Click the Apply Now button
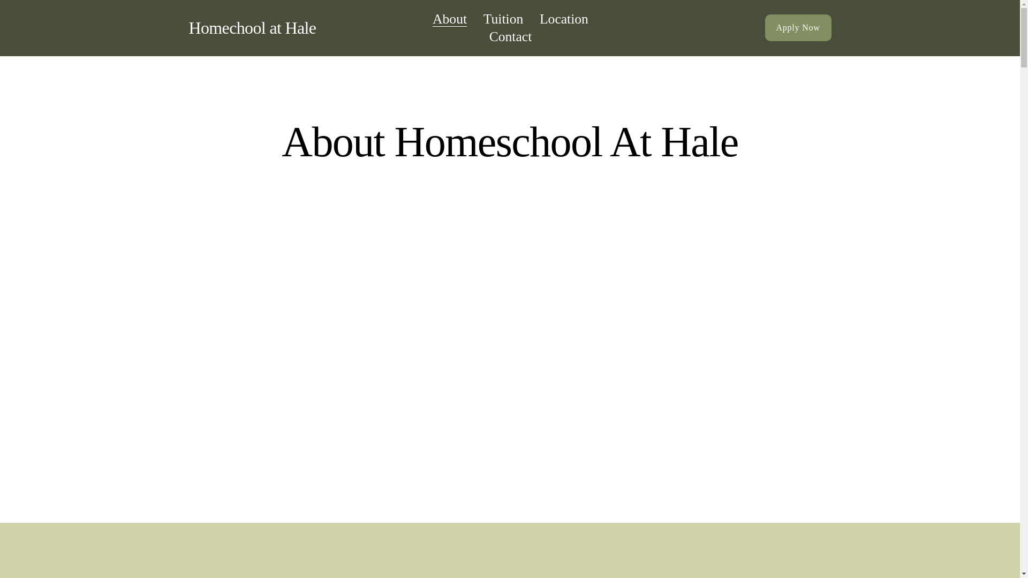 pyautogui.click(x=798, y=28)
